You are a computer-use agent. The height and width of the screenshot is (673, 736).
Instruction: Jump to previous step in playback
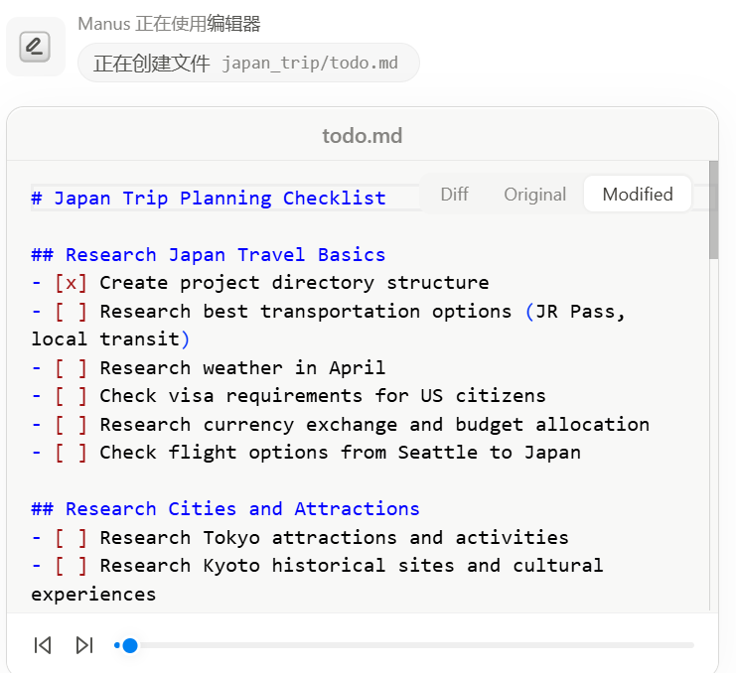point(43,645)
